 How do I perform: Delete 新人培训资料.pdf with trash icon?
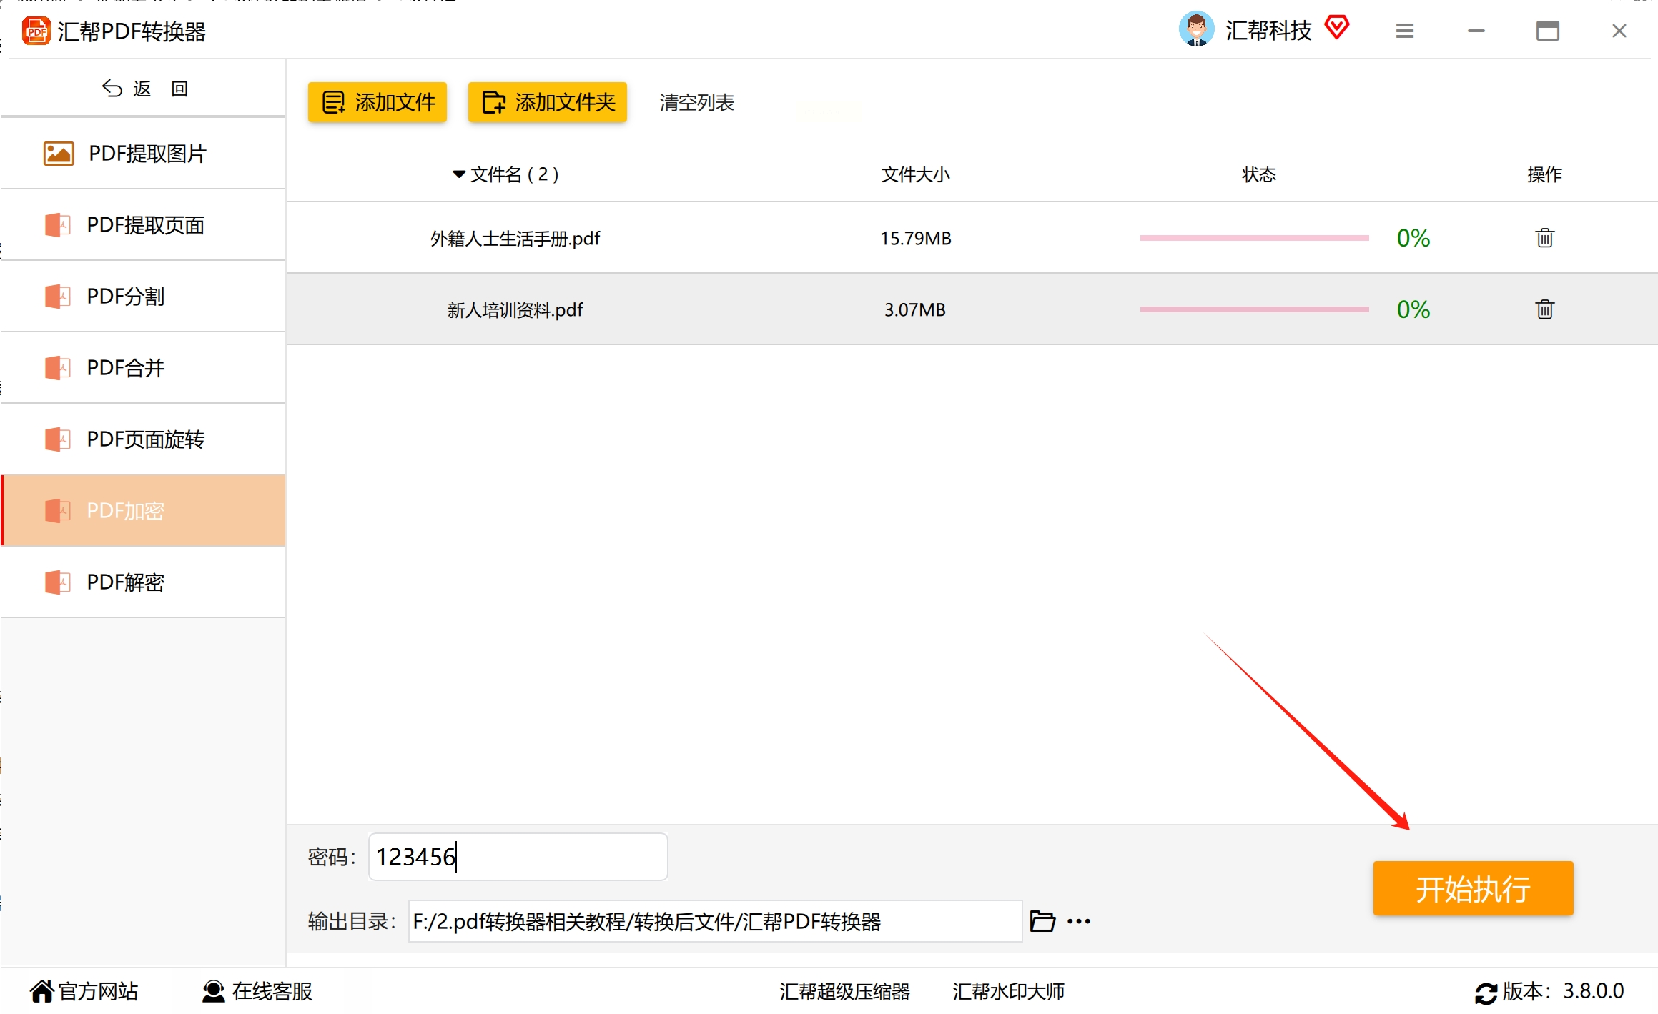1544,309
